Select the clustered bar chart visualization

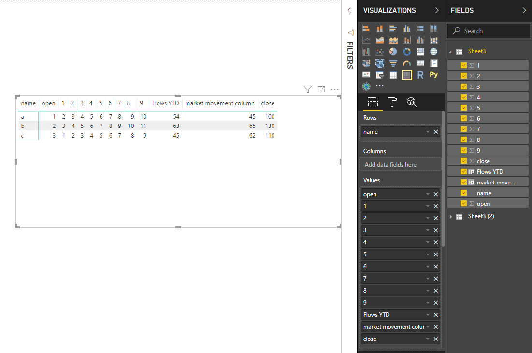[393, 28]
